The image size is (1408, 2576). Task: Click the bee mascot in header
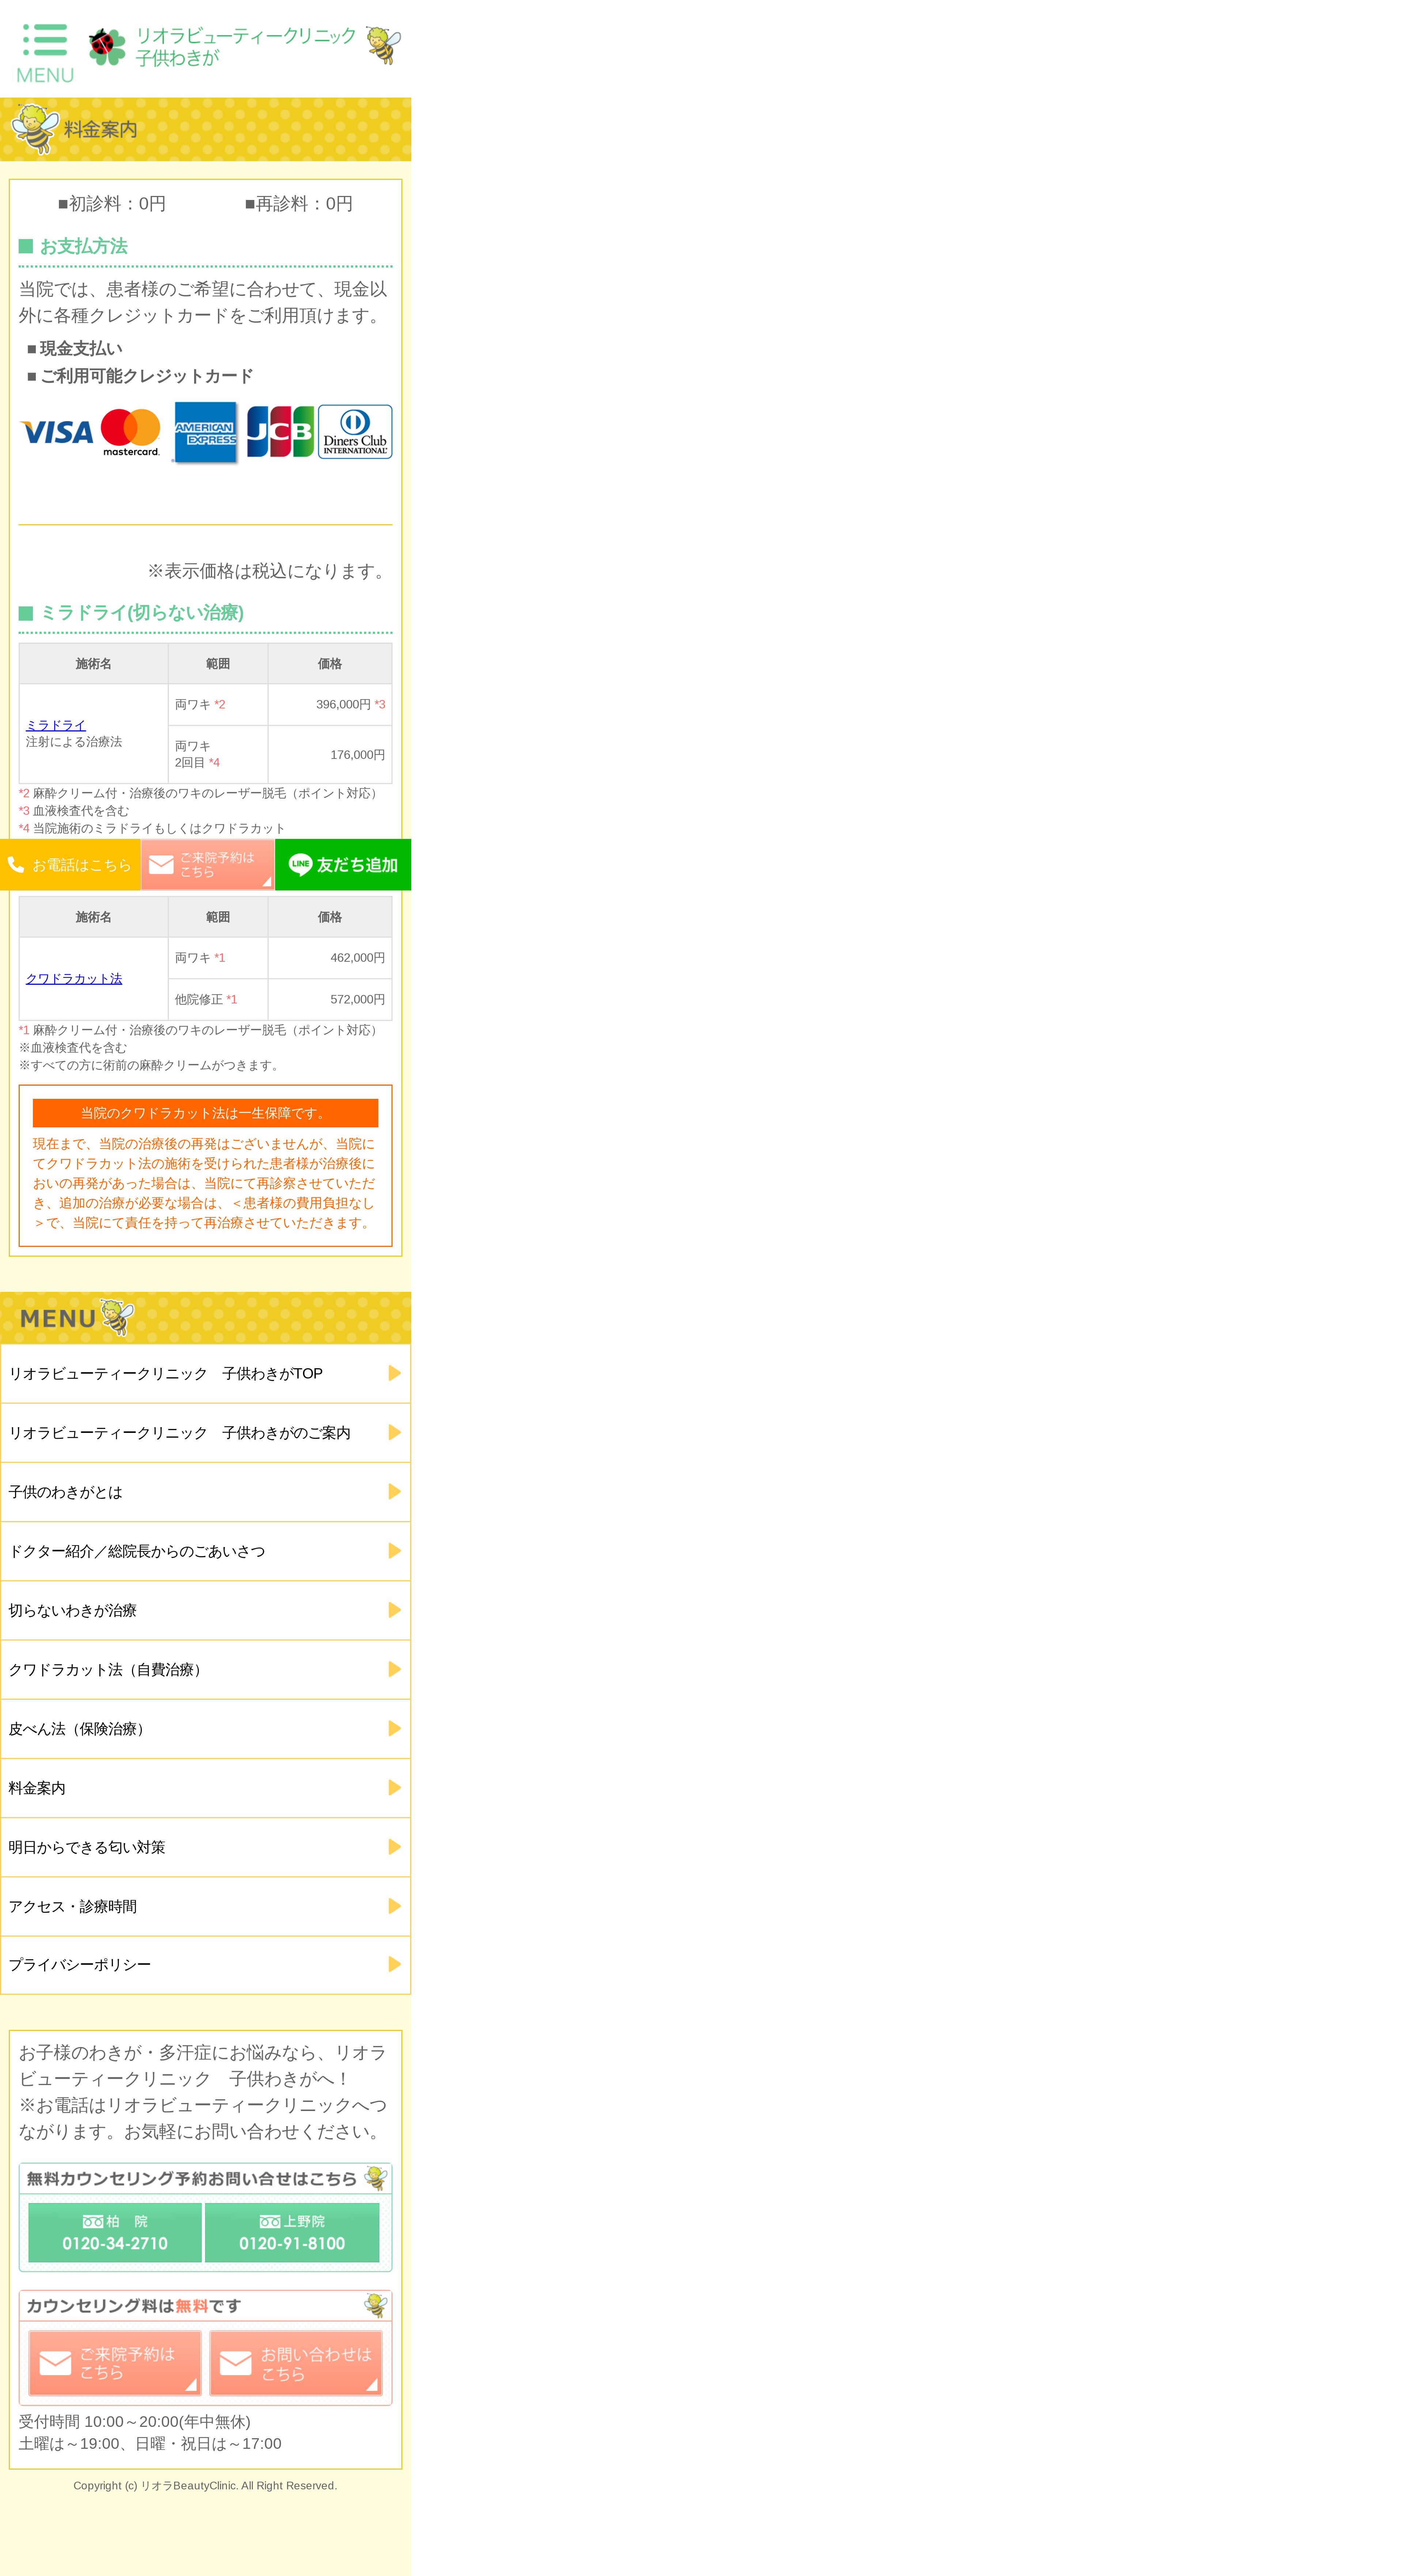pos(382,45)
